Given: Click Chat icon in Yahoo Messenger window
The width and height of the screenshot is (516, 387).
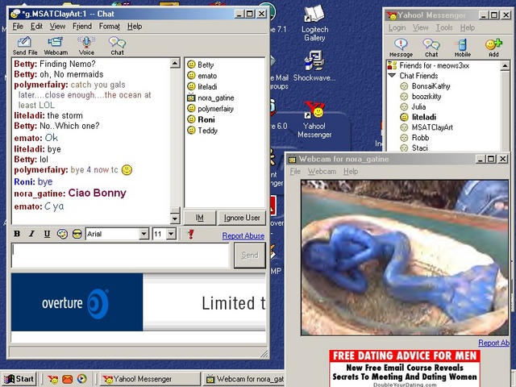Looking at the screenshot, I should pyautogui.click(x=431, y=48).
